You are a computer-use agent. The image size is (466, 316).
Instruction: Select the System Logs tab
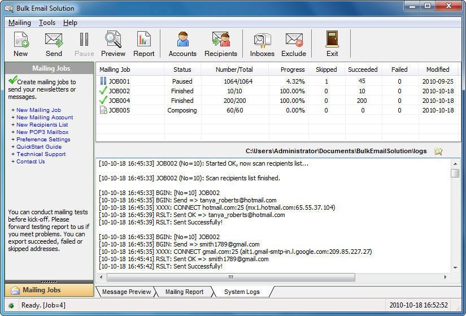(x=242, y=292)
